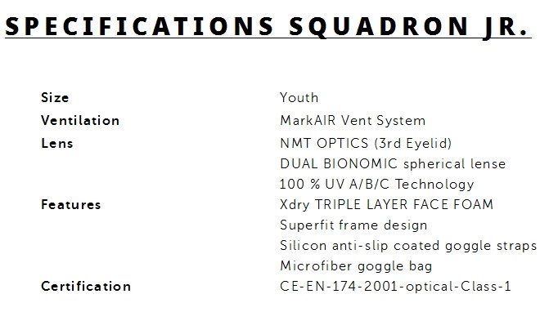Click Silicon anti-slip coated goggle straps line
The width and height of the screenshot is (558, 312).
[408, 246]
